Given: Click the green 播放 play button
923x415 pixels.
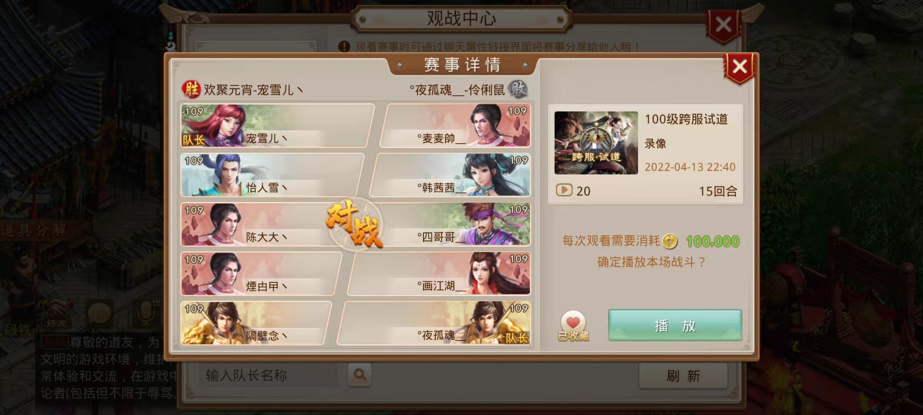Looking at the screenshot, I should point(675,325).
